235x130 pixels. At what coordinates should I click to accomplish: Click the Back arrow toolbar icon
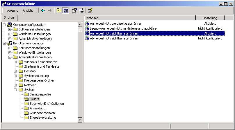(43, 10)
